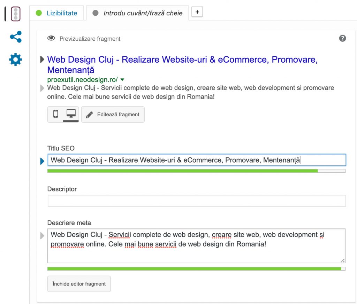The height and width of the screenshot is (304, 357).
Task: Add a new keyword tab with plus button
Action: click(197, 12)
